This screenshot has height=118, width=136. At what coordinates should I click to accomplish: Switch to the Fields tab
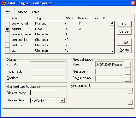[x=9, y=11]
